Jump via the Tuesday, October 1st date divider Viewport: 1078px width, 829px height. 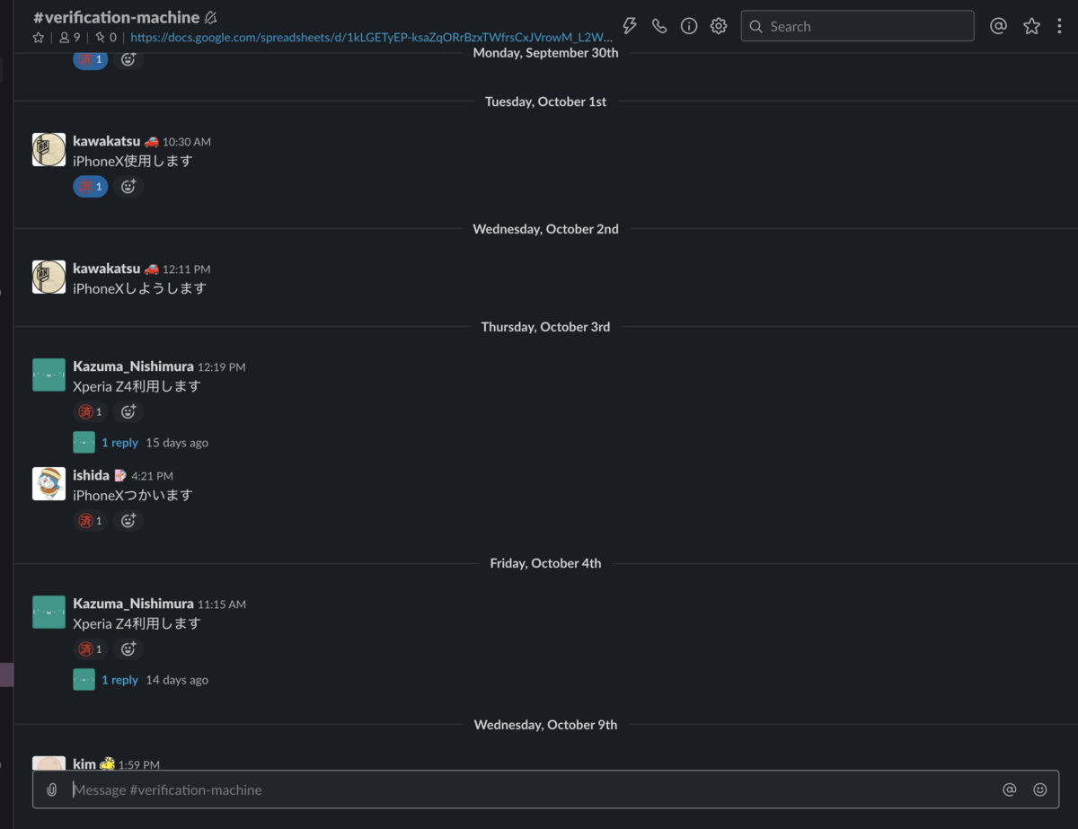coord(545,101)
